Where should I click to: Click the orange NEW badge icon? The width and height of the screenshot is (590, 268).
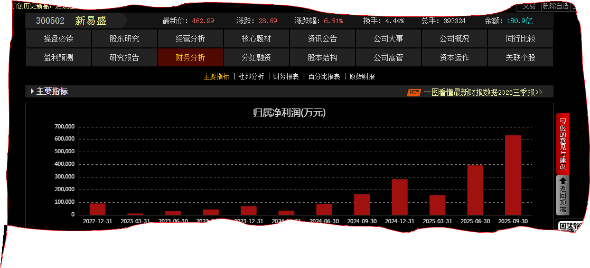pos(414,92)
